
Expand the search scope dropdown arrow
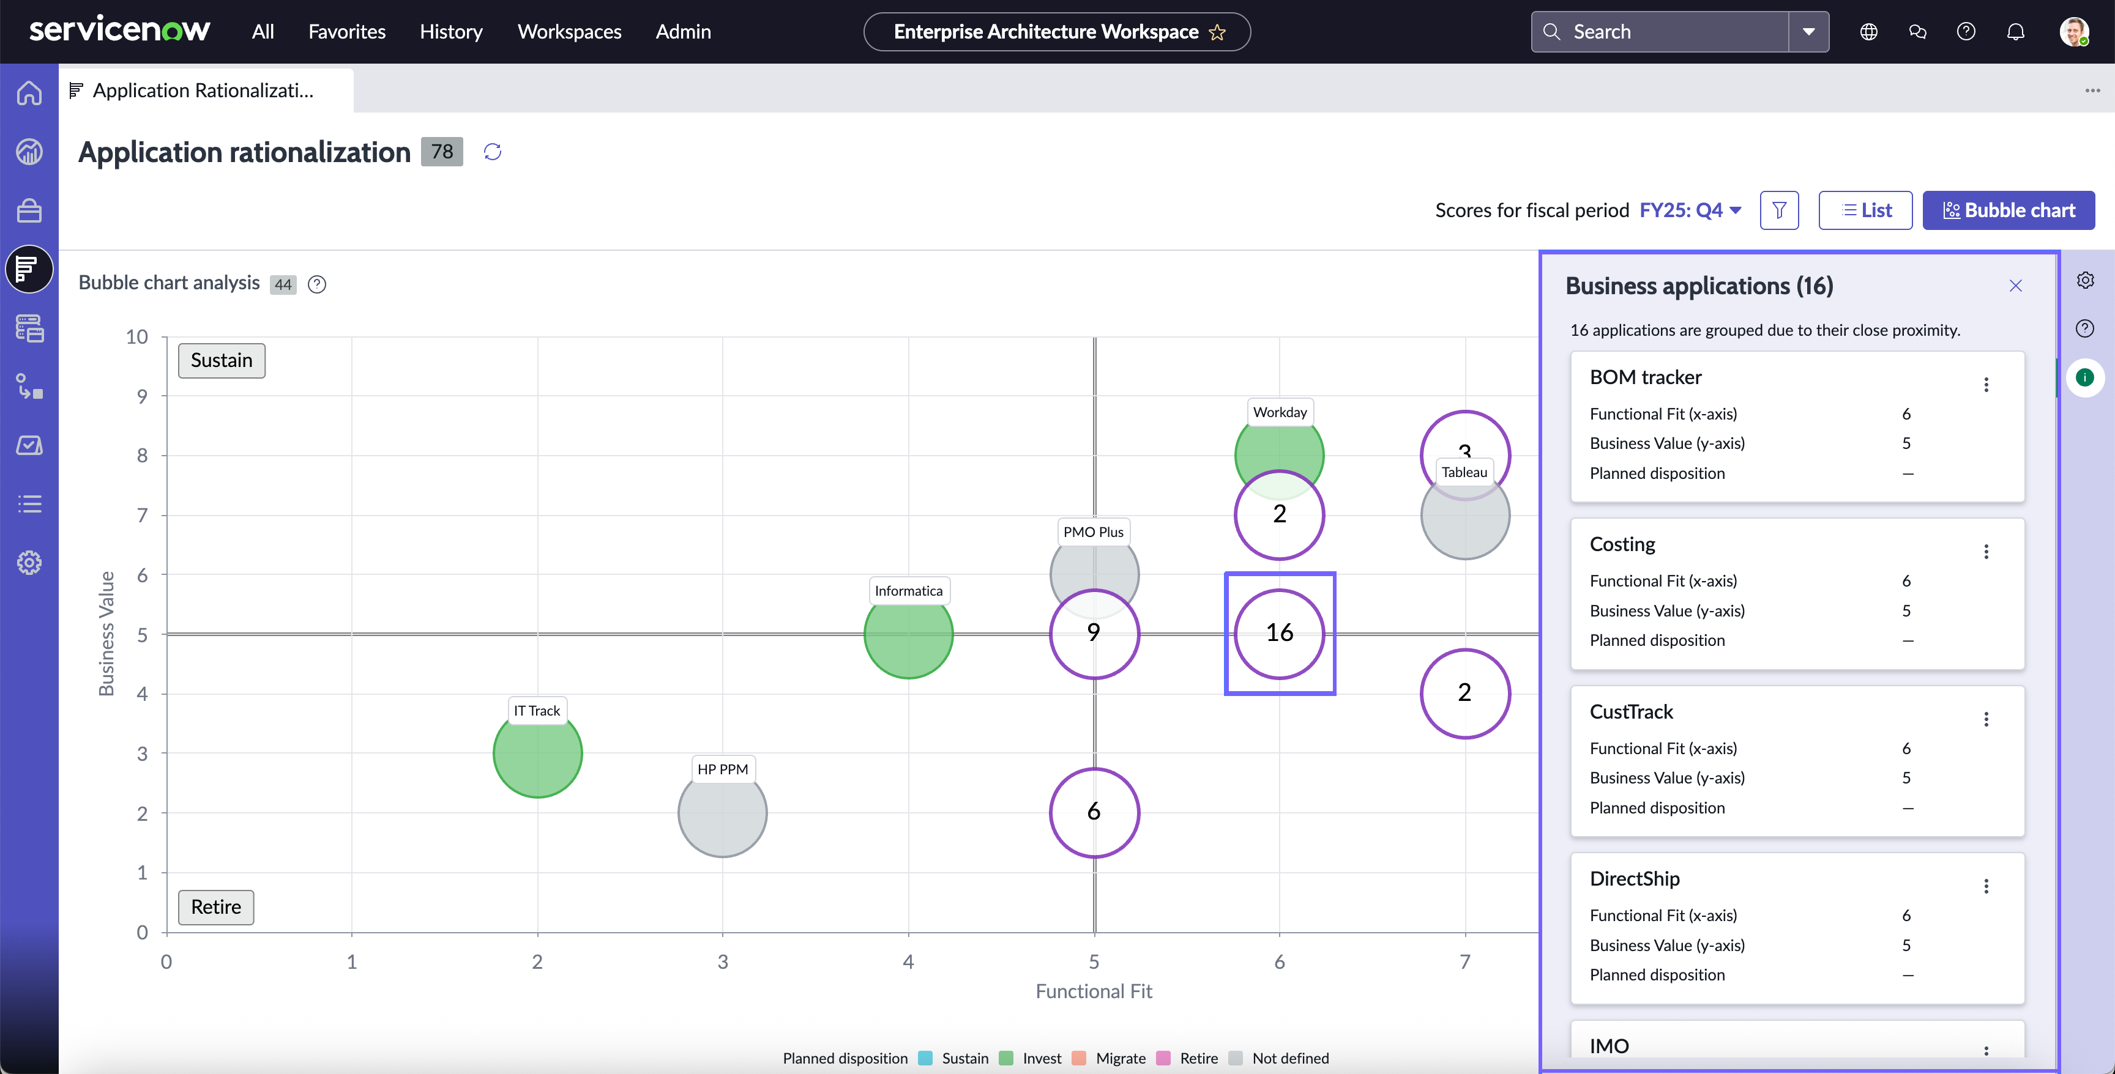[1809, 32]
